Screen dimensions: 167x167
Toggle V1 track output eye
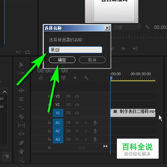pyautogui.click(x=77, y=113)
